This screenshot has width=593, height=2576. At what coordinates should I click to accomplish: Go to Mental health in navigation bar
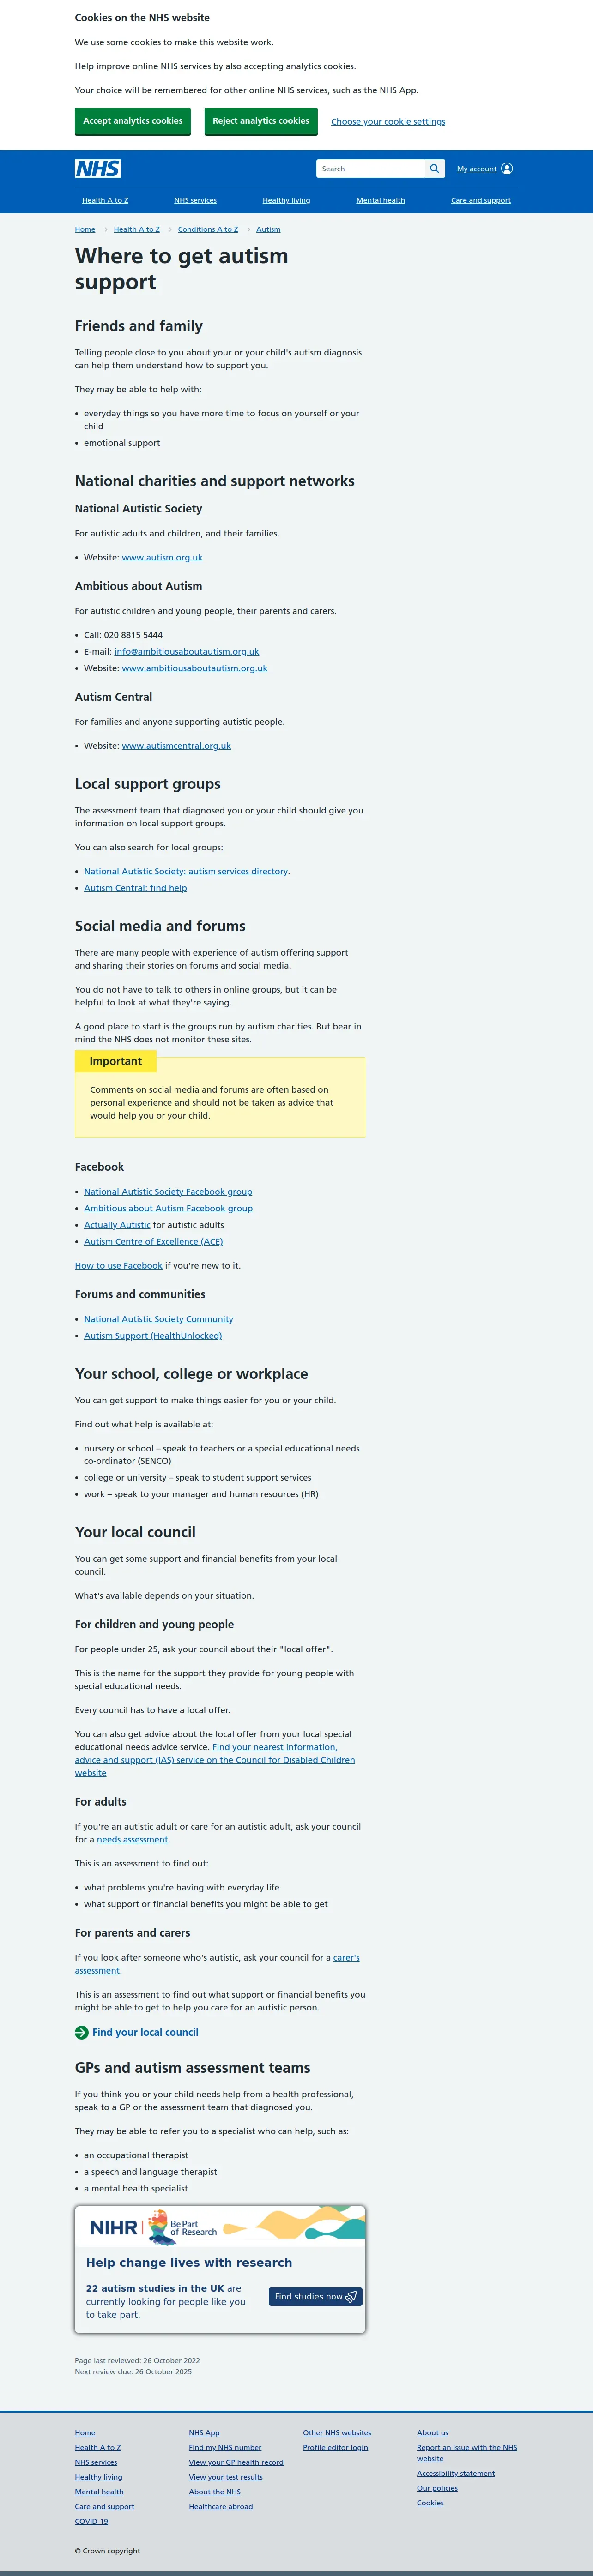click(380, 200)
